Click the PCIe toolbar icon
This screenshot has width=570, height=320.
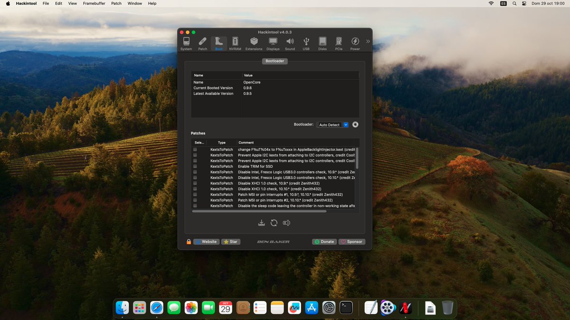point(339,43)
